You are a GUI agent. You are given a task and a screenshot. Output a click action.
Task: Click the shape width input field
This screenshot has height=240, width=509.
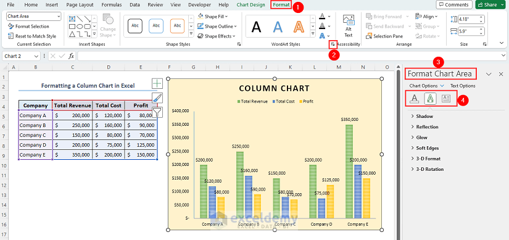(468, 31)
